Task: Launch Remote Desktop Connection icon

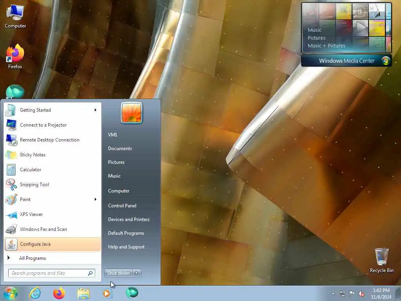Action: pos(11,140)
